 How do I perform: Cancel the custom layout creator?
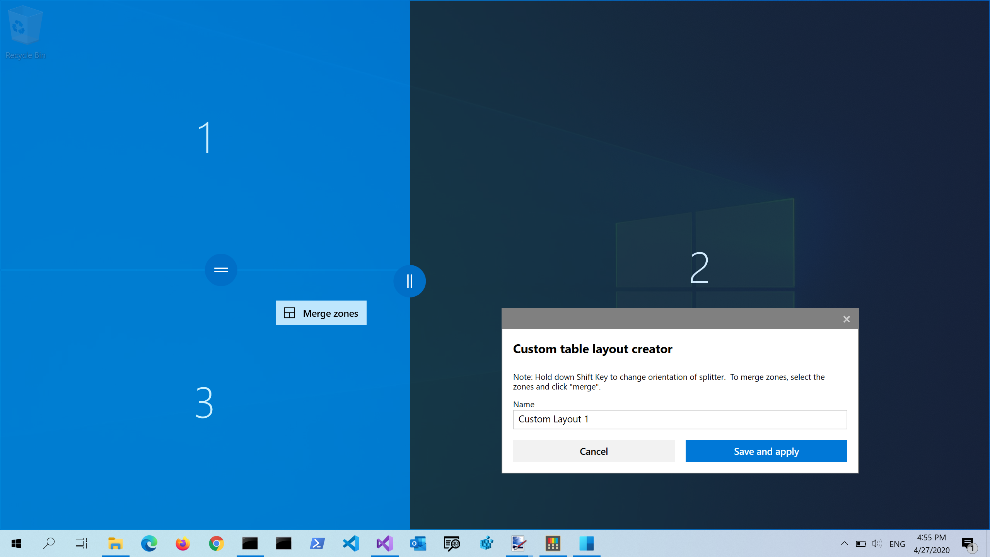click(594, 451)
